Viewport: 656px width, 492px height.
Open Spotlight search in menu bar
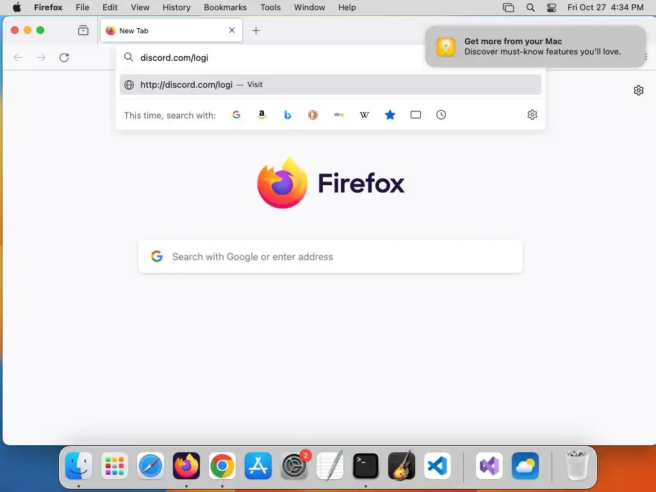[x=530, y=8]
